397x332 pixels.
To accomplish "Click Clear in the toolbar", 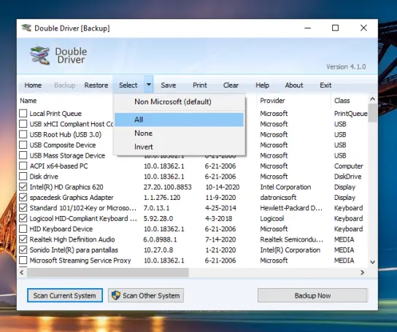I will [x=231, y=85].
